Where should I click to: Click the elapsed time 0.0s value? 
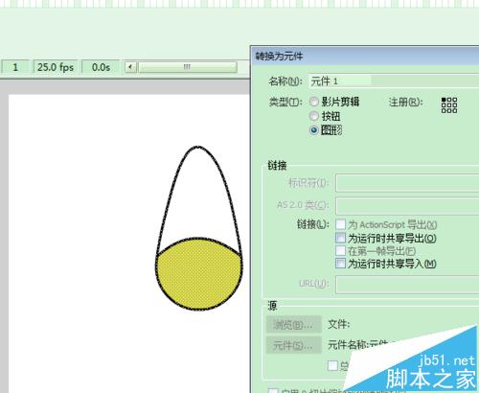click(x=101, y=67)
